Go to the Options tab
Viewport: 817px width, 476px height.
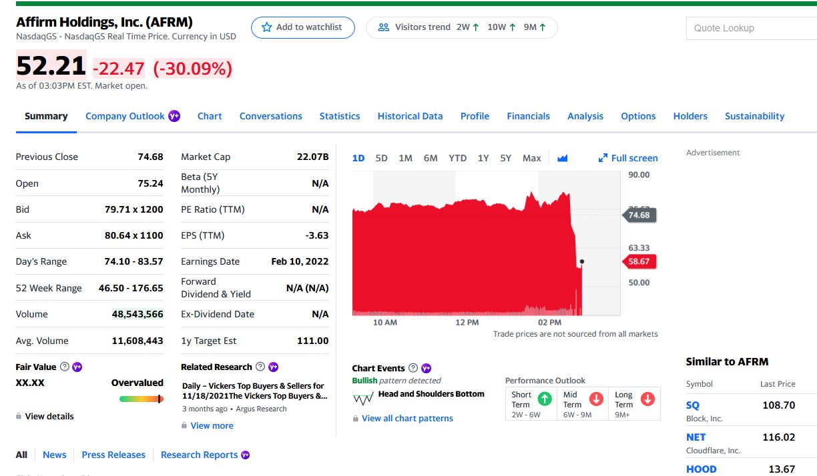tap(638, 116)
